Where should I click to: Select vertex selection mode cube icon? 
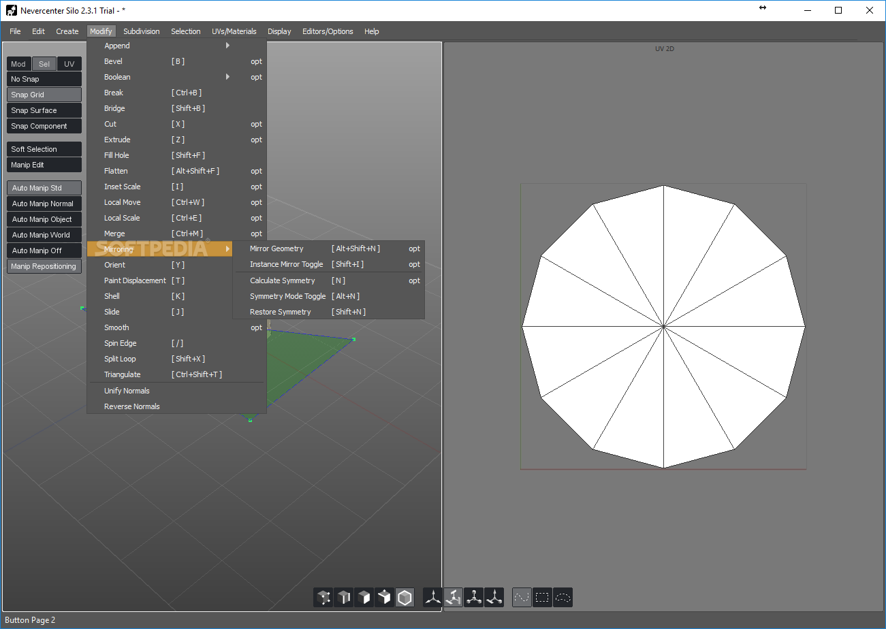click(x=323, y=598)
